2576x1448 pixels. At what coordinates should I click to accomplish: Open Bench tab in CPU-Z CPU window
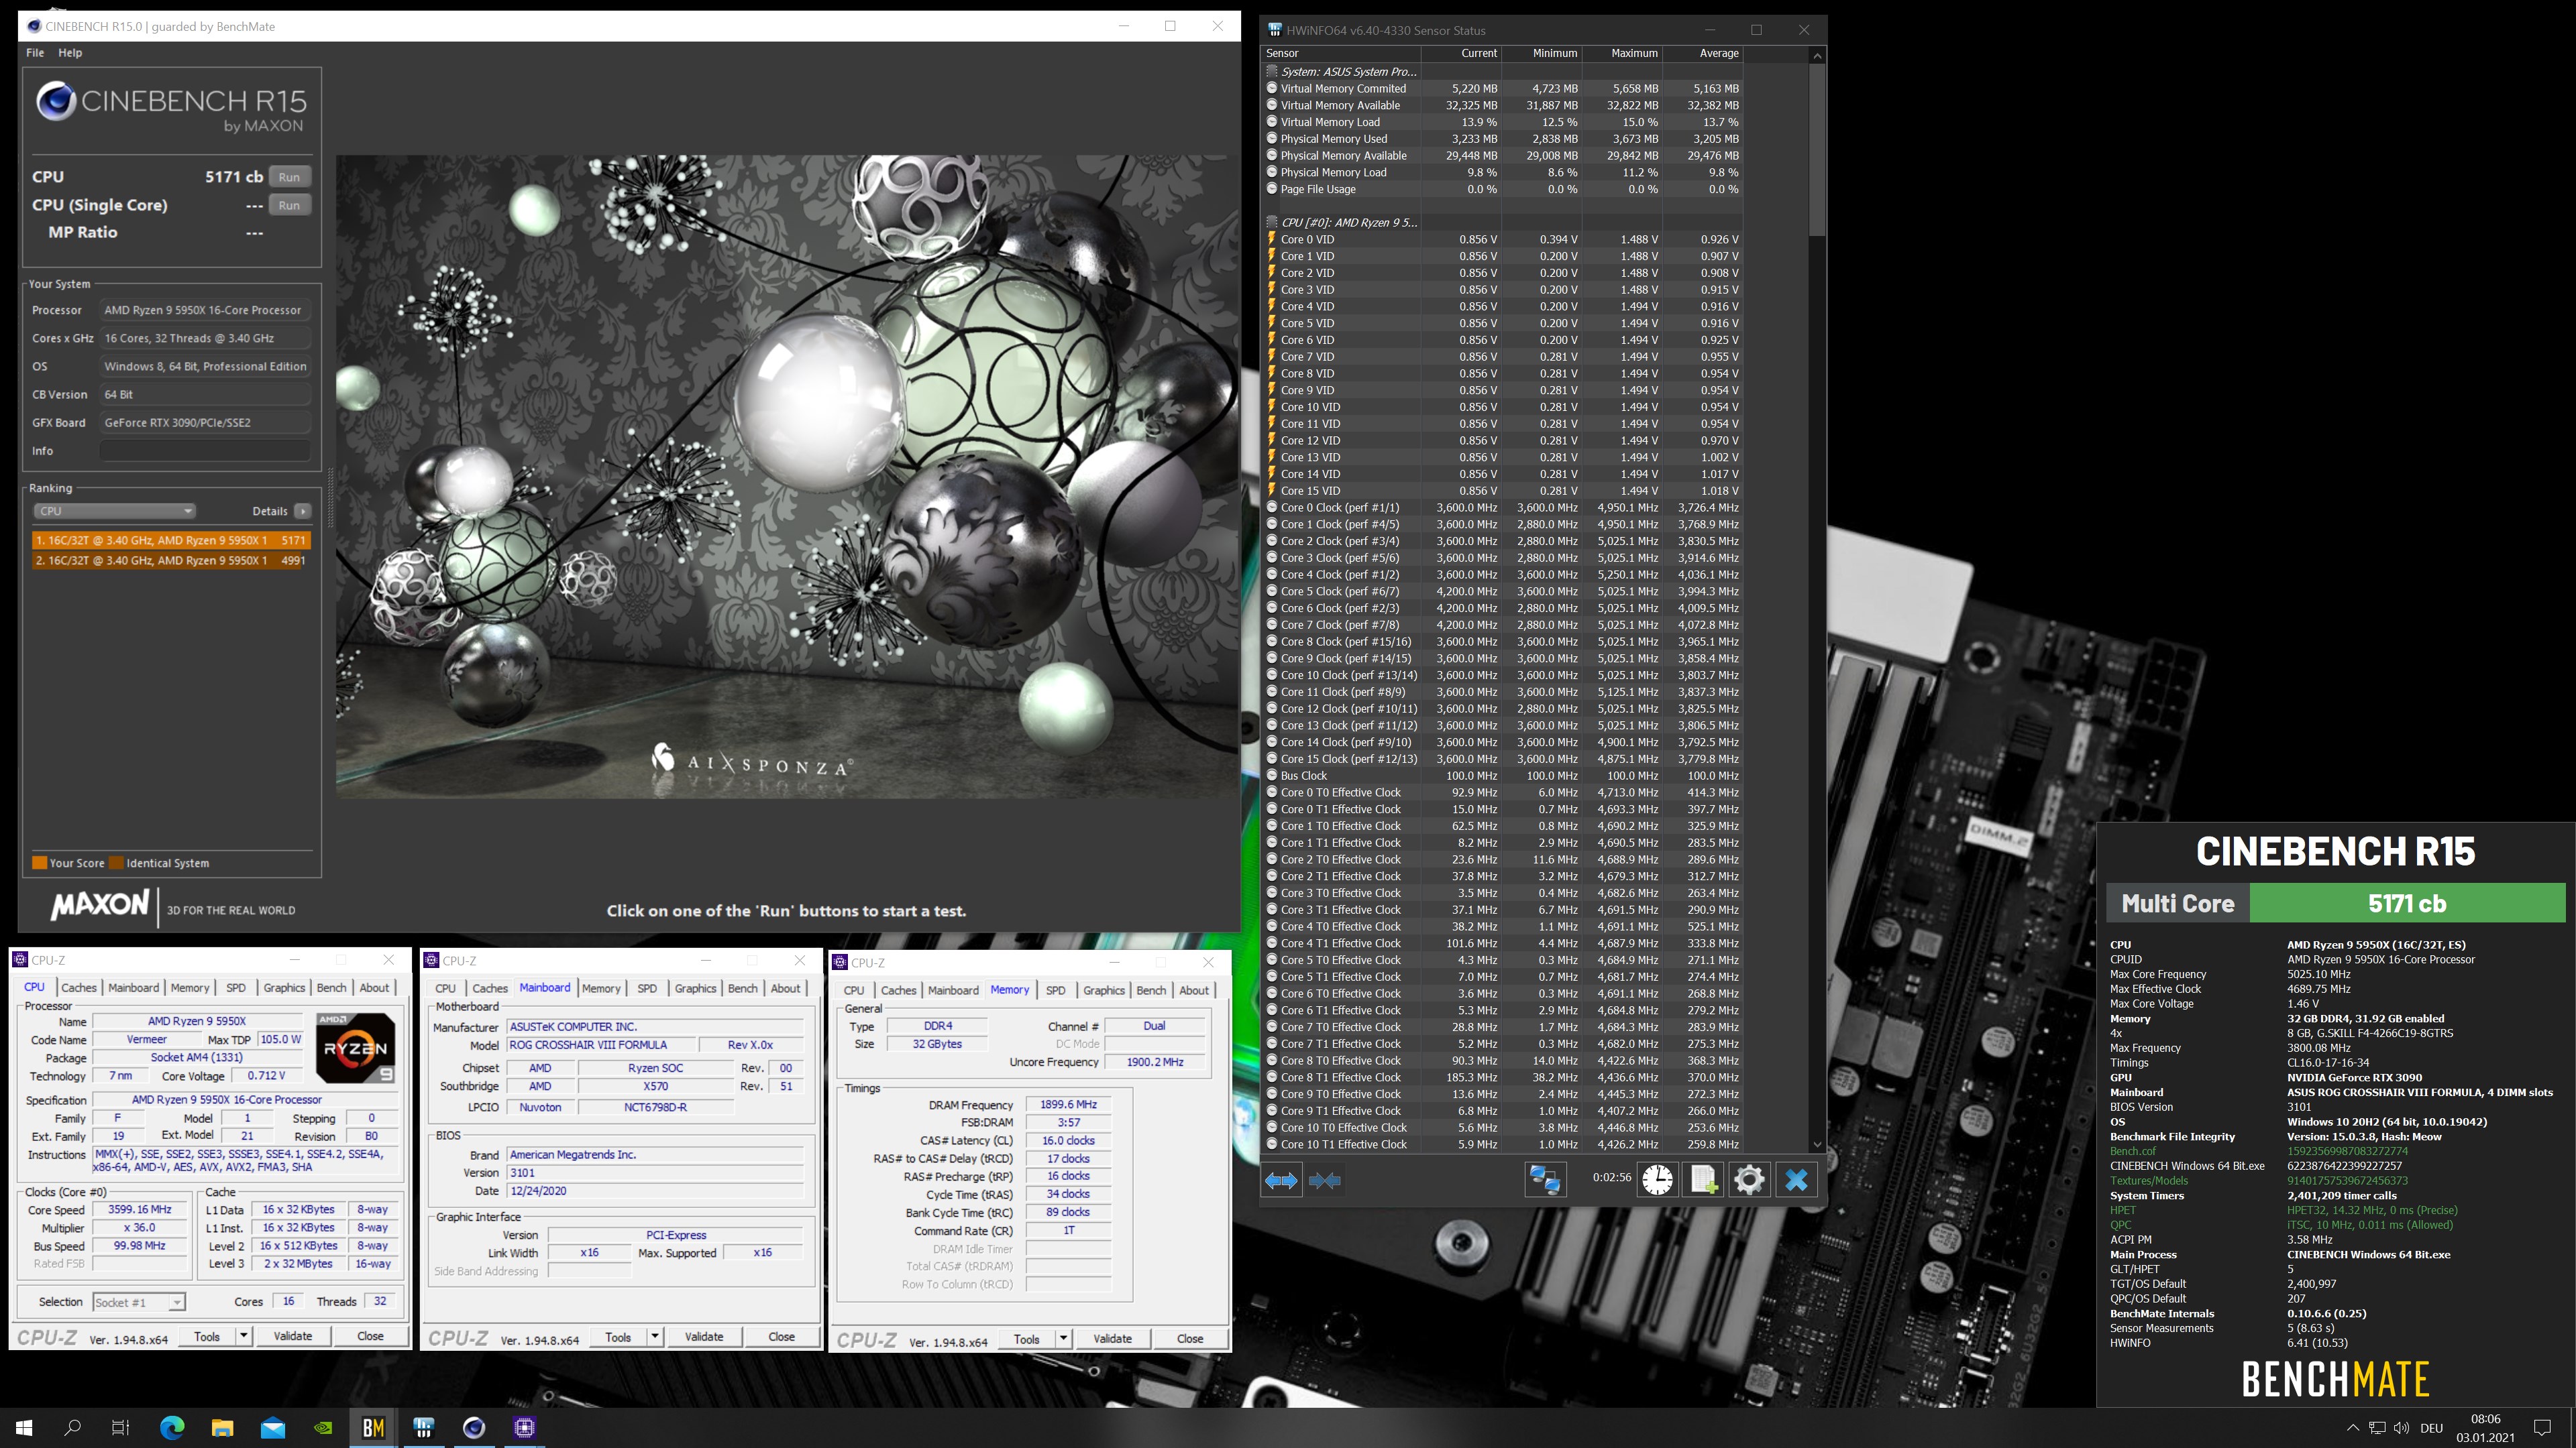click(x=331, y=987)
